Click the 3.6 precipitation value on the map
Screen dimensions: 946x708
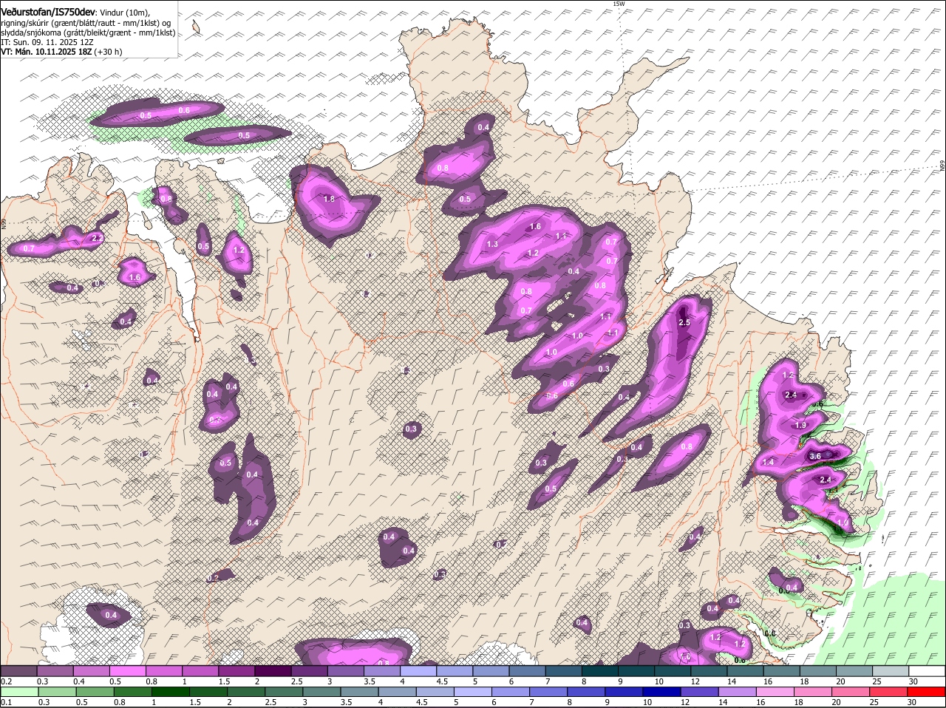[x=815, y=457]
